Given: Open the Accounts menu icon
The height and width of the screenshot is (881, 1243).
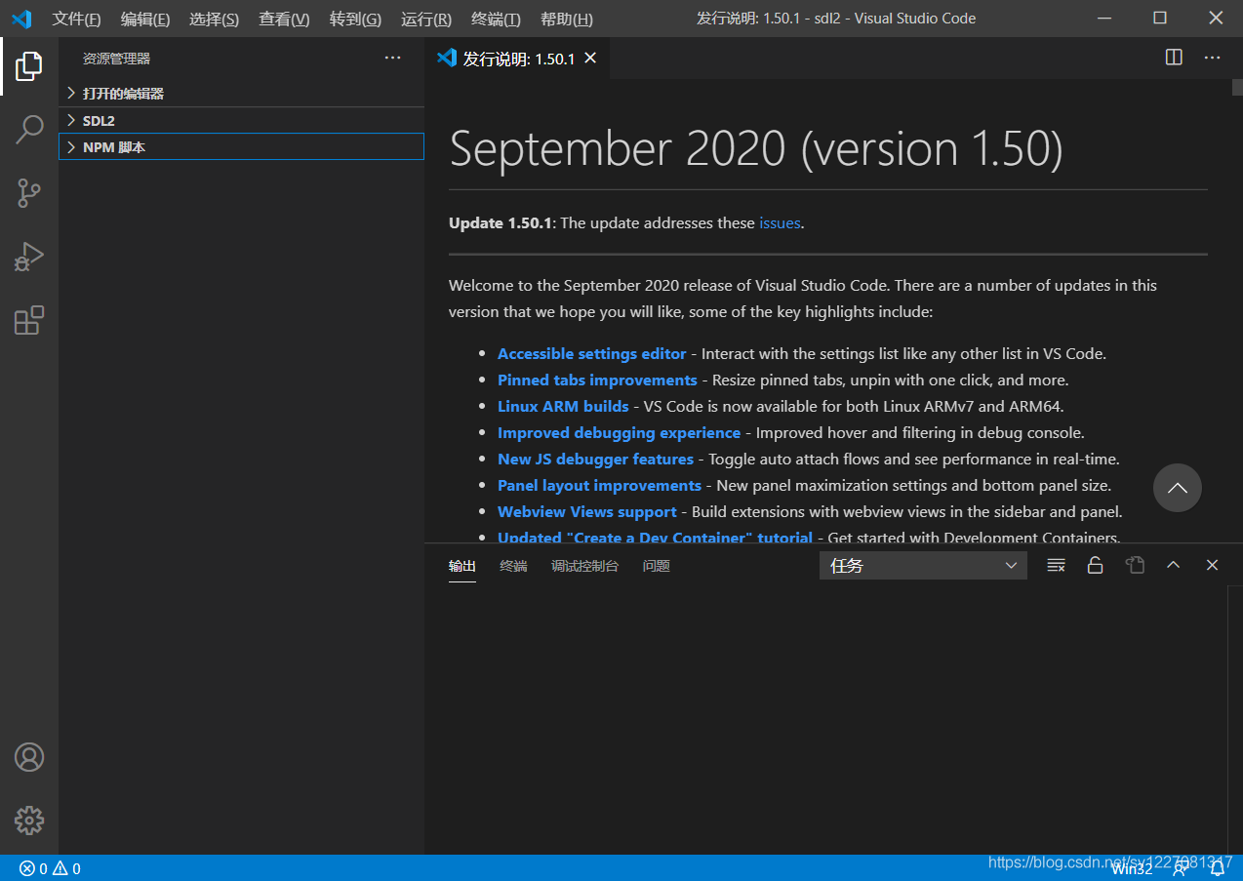Looking at the screenshot, I should 29,757.
